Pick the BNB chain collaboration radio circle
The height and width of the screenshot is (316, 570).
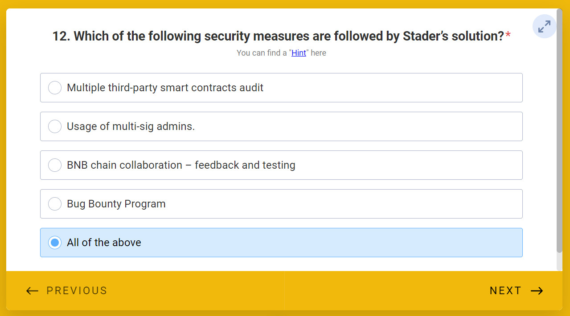pos(55,165)
